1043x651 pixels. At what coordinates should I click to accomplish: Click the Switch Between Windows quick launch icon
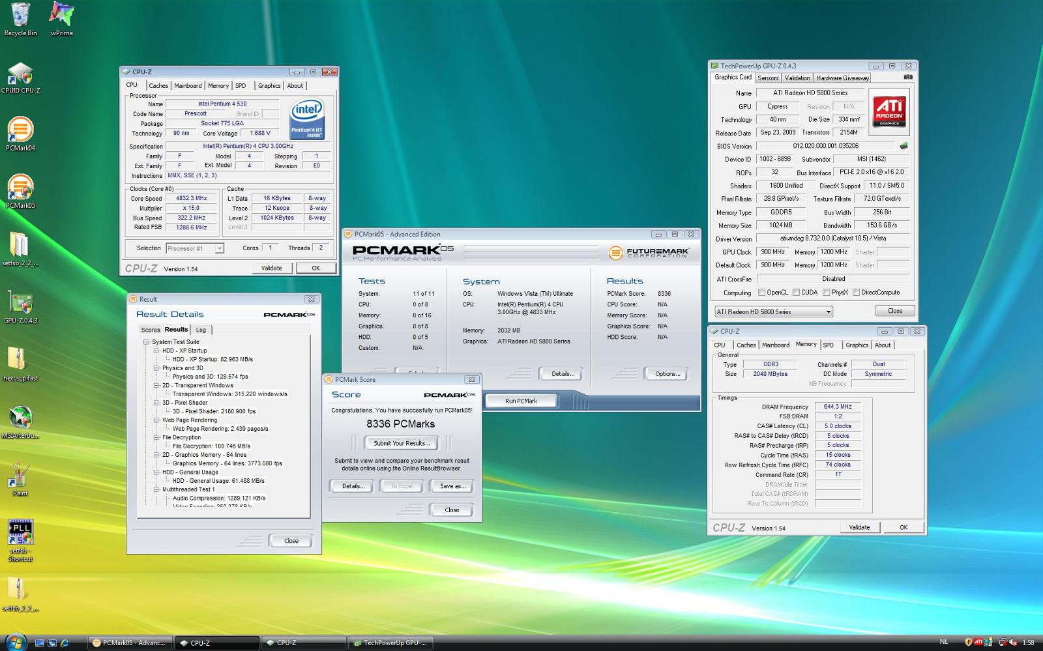(52, 643)
